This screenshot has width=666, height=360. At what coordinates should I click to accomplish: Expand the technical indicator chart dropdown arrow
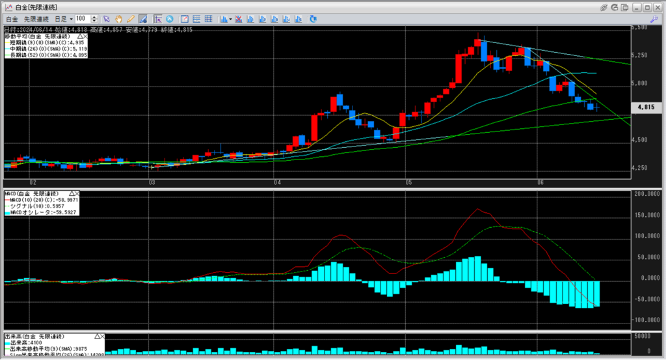tap(230, 19)
